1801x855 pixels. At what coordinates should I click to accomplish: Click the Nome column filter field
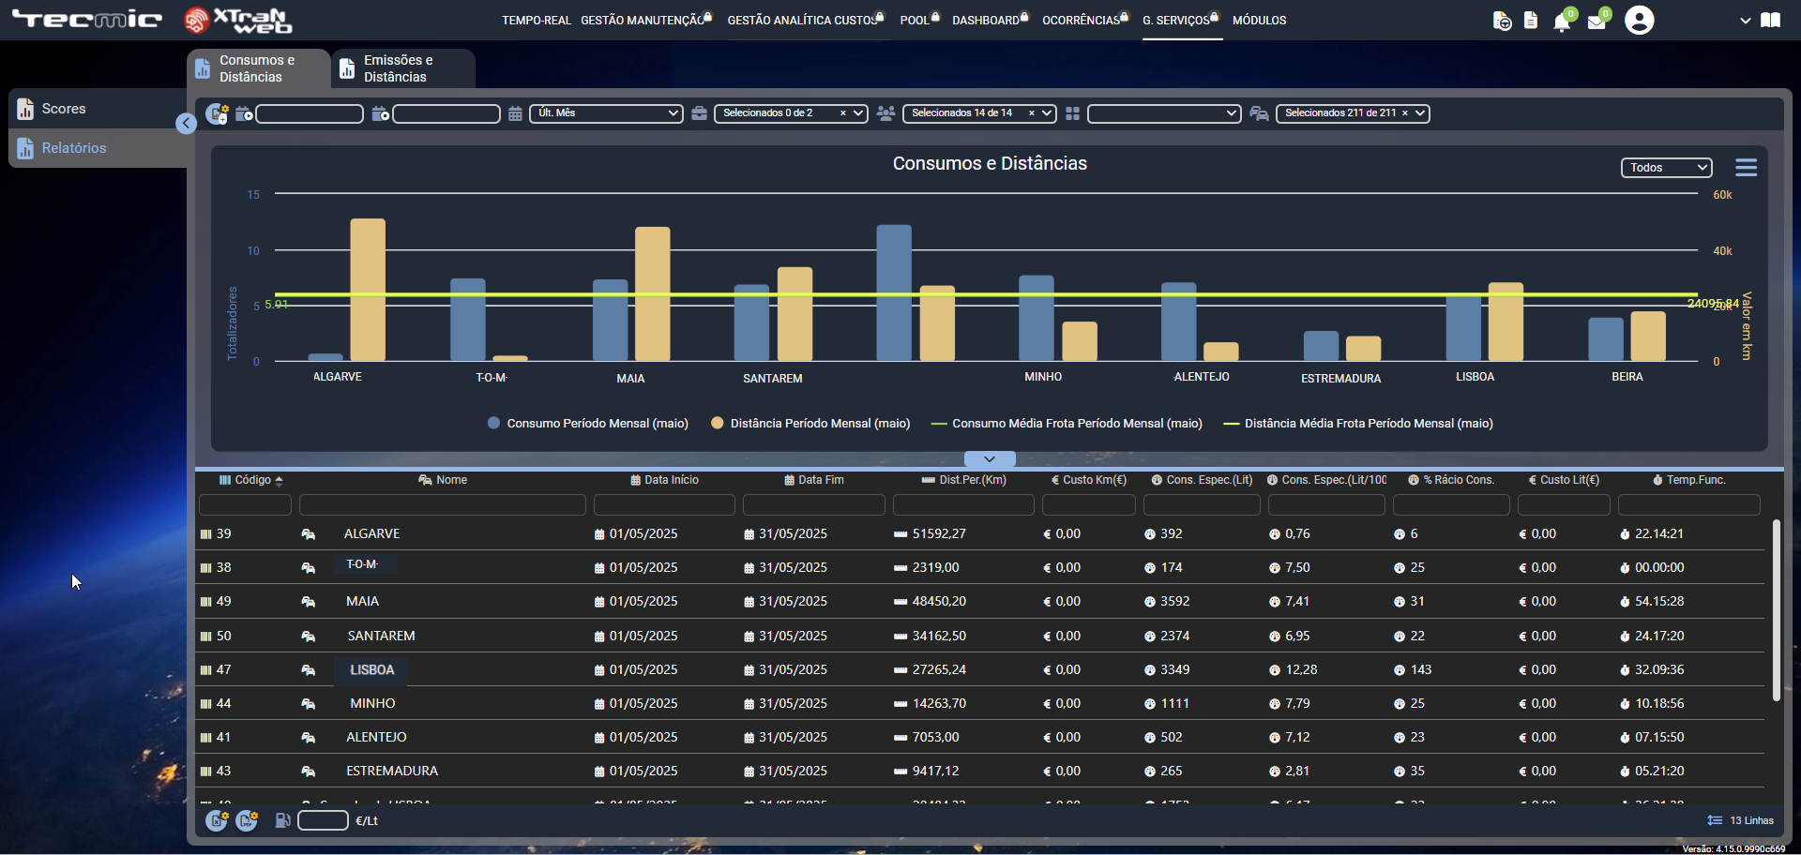(x=443, y=505)
